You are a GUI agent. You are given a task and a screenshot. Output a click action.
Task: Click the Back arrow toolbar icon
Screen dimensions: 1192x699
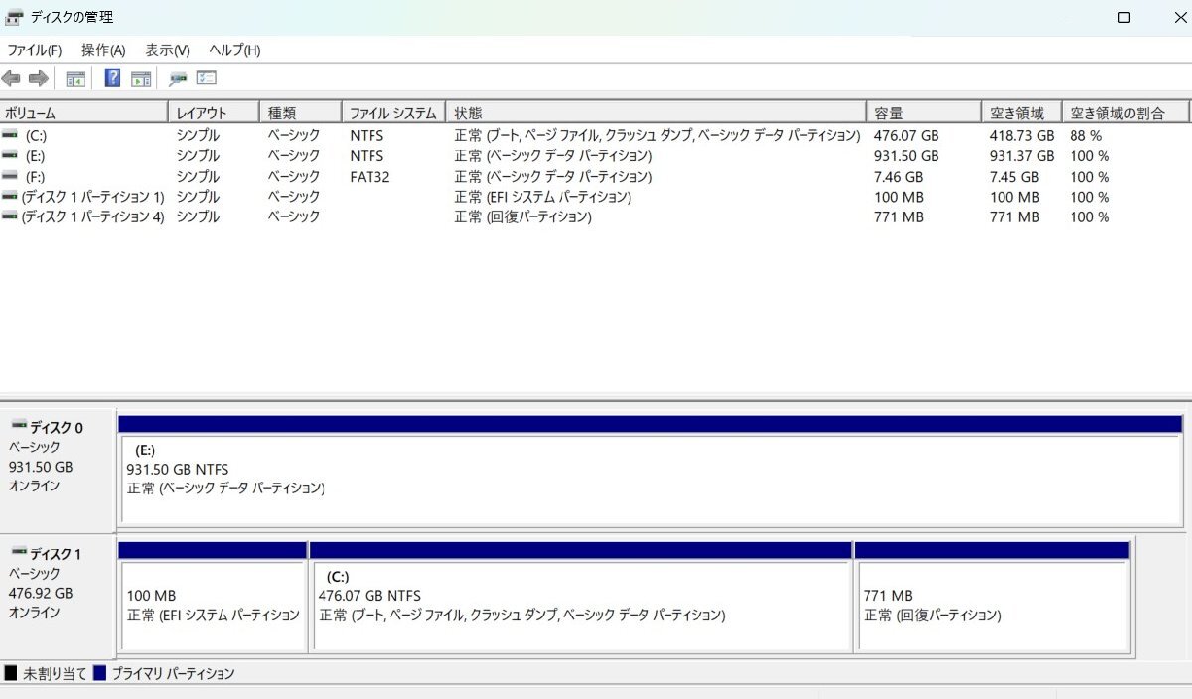[11, 78]
